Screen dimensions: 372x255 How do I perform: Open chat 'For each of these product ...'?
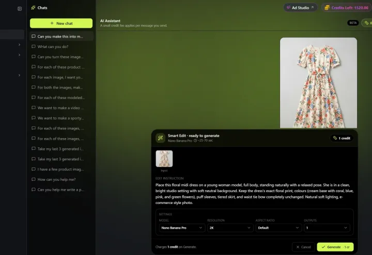tap(61, 67)
